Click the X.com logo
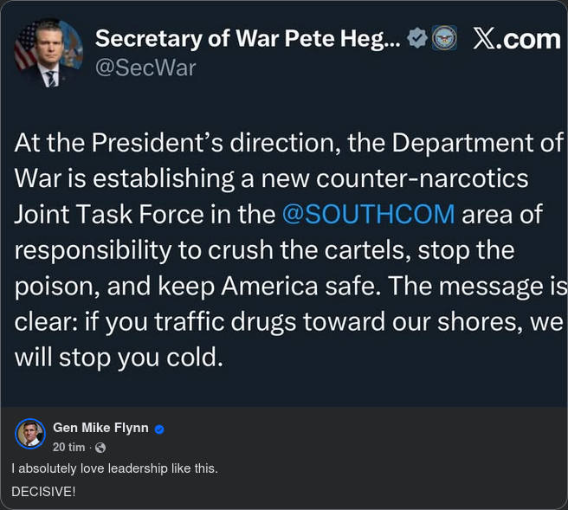The height and width of the screenshot is (510, 568). (517, 39)
